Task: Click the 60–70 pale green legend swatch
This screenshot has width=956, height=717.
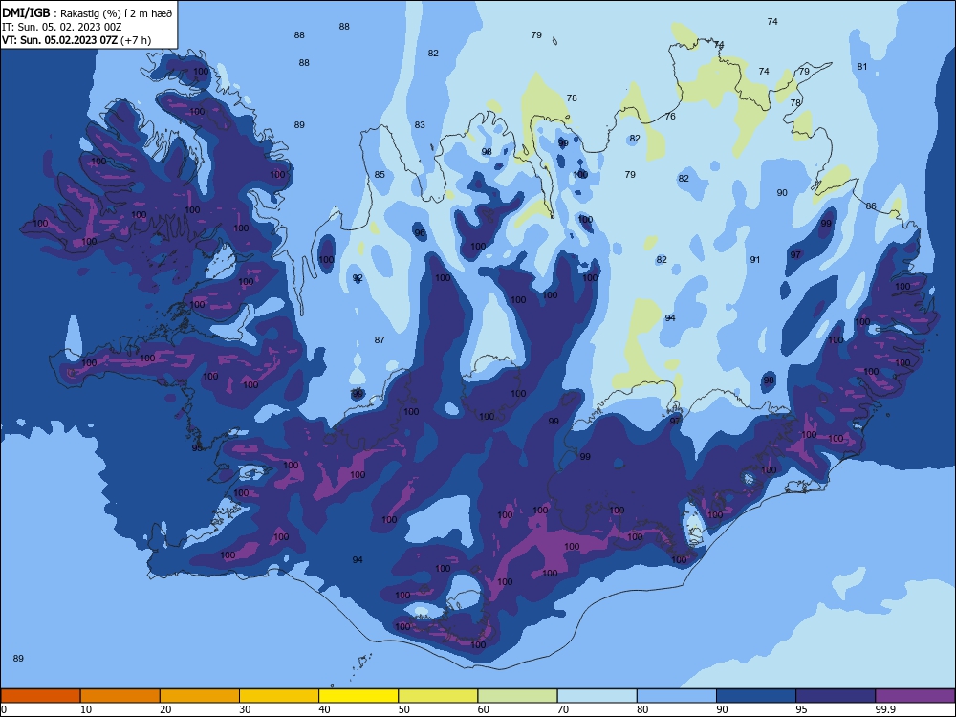Action: (517, 696)
